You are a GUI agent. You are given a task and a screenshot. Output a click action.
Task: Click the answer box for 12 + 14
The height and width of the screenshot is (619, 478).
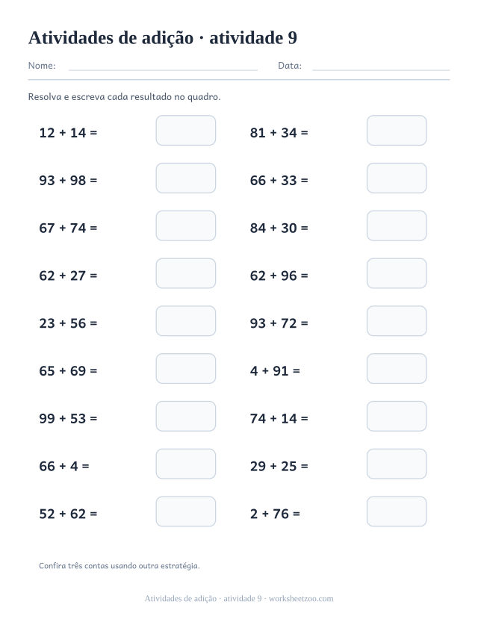coord(185,130)
